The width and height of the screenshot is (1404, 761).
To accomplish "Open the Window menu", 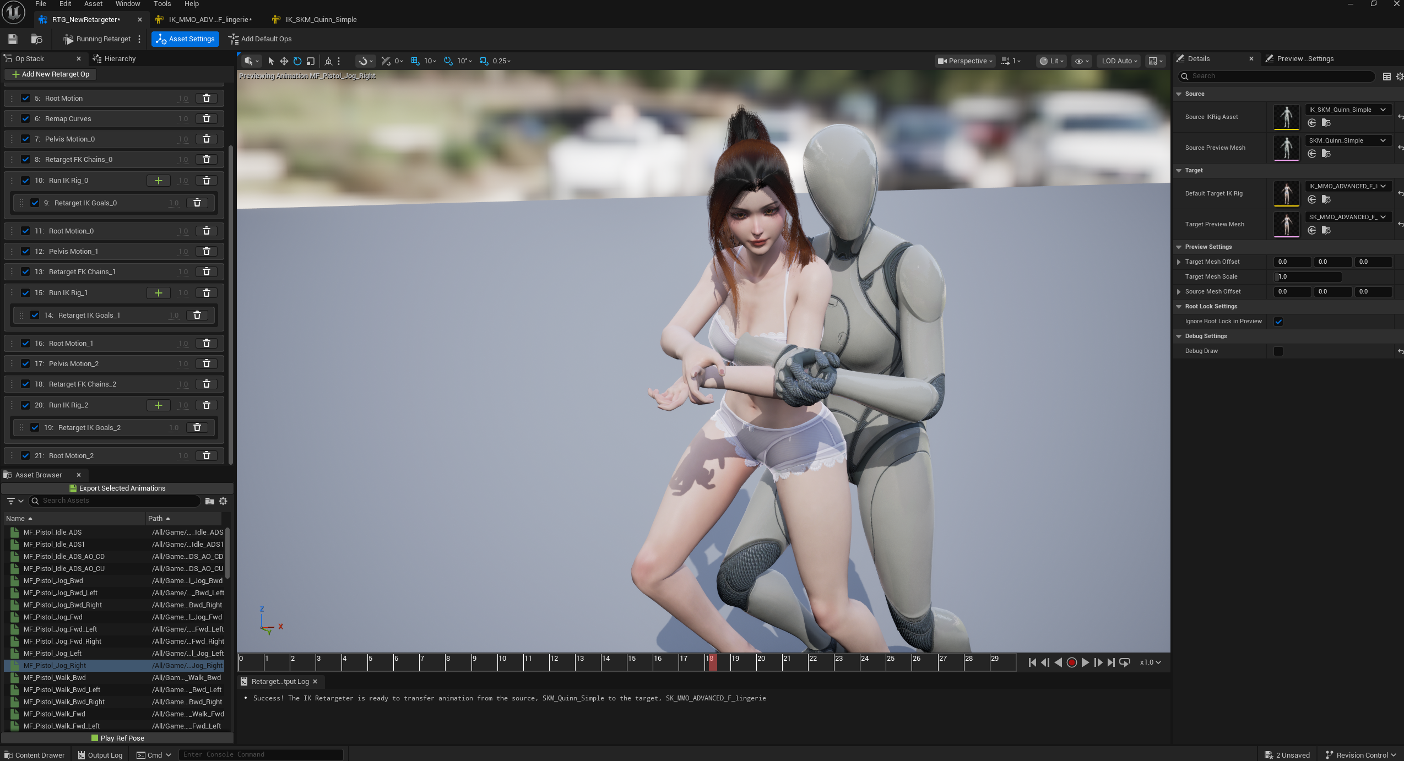I will [127, 4].
